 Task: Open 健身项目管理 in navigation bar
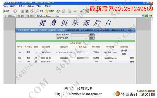pos(23,30)
